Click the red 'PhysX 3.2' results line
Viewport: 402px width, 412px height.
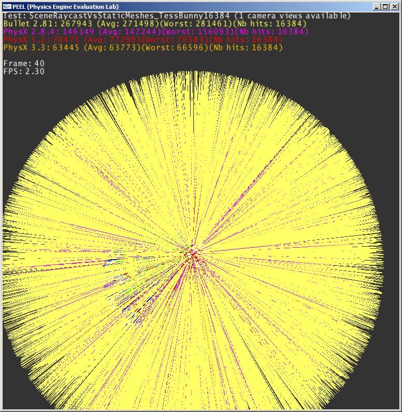143,40
